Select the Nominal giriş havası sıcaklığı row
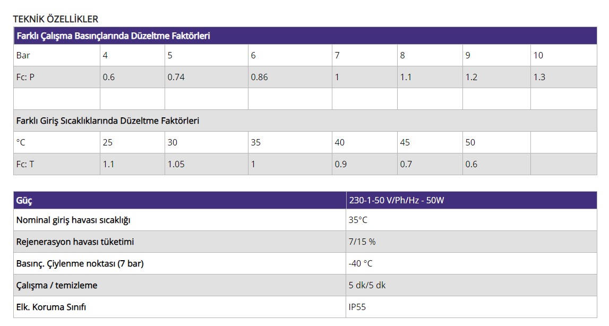The image size is (609, 326). [73, 220]
